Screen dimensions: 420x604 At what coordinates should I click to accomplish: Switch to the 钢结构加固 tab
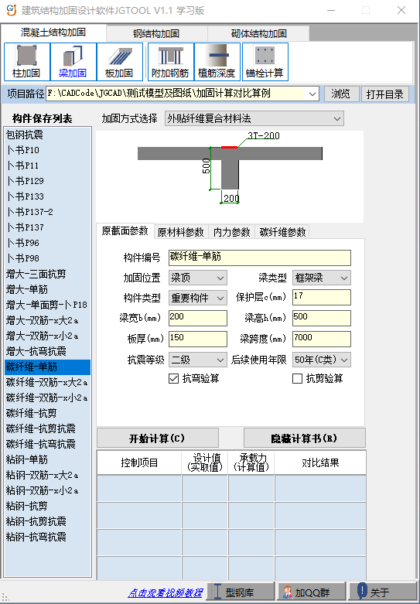point(156,33)
